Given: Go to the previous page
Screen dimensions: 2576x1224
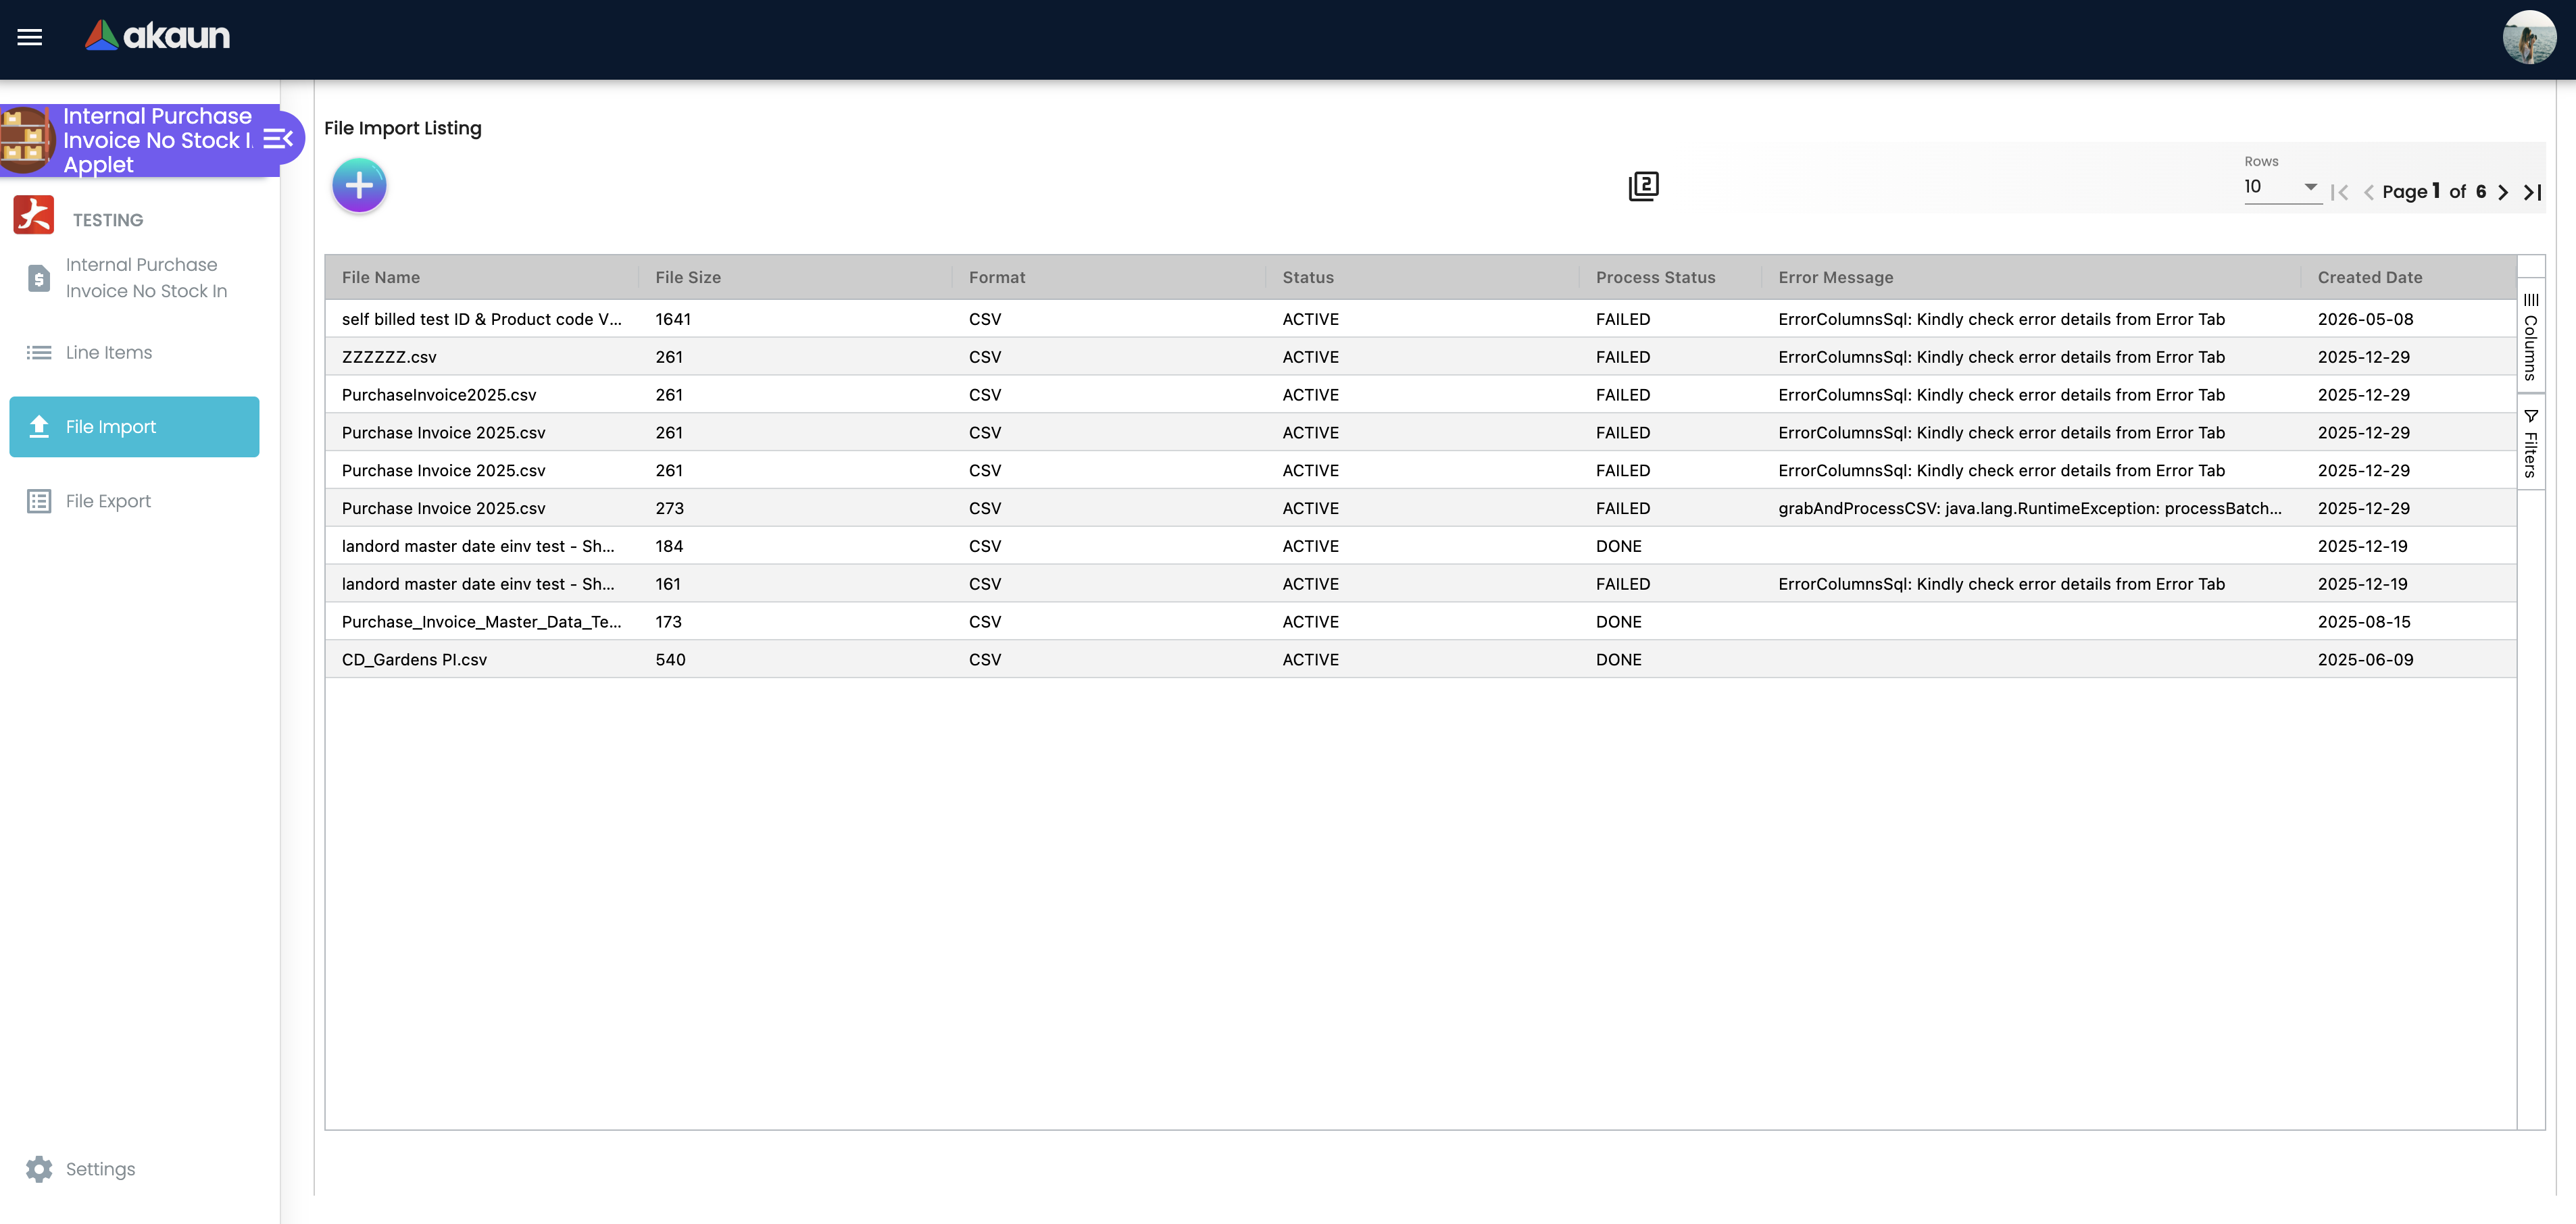Looking at the screenshot, I should pos(2368,192).
